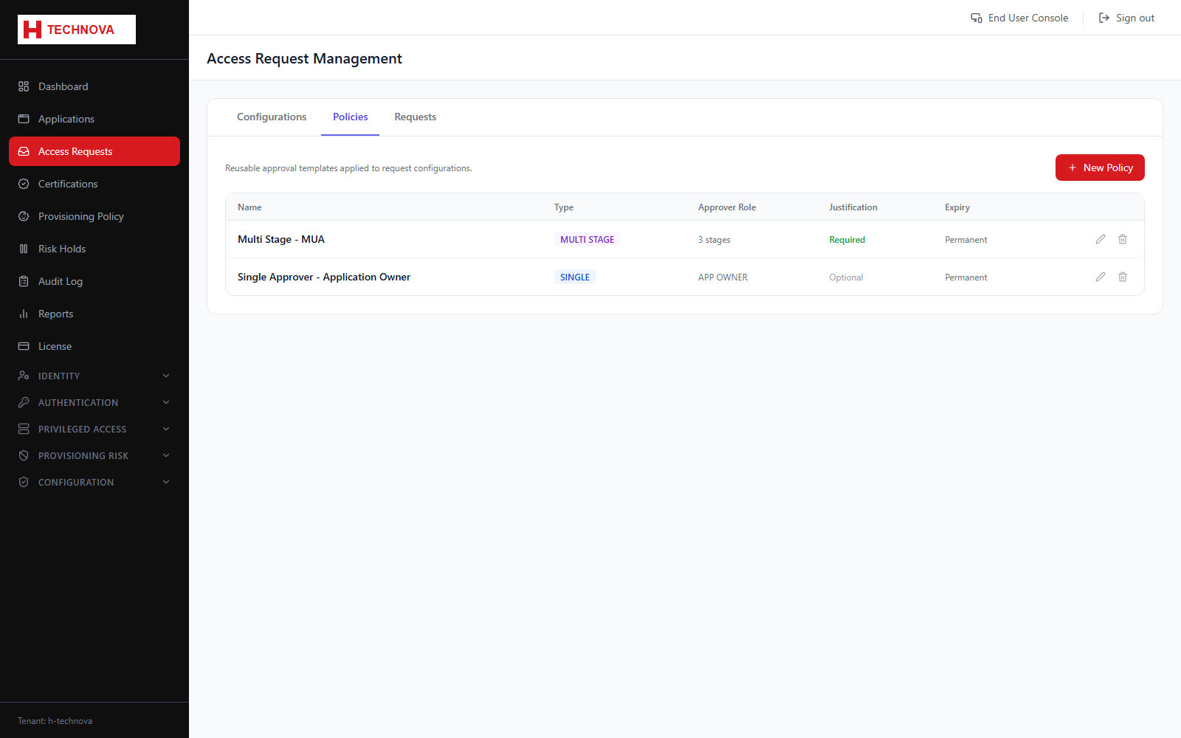Click the Sign out link
Image resolution: width=1181 pixels, height=738 pixels.
[x=1126, y=18]
